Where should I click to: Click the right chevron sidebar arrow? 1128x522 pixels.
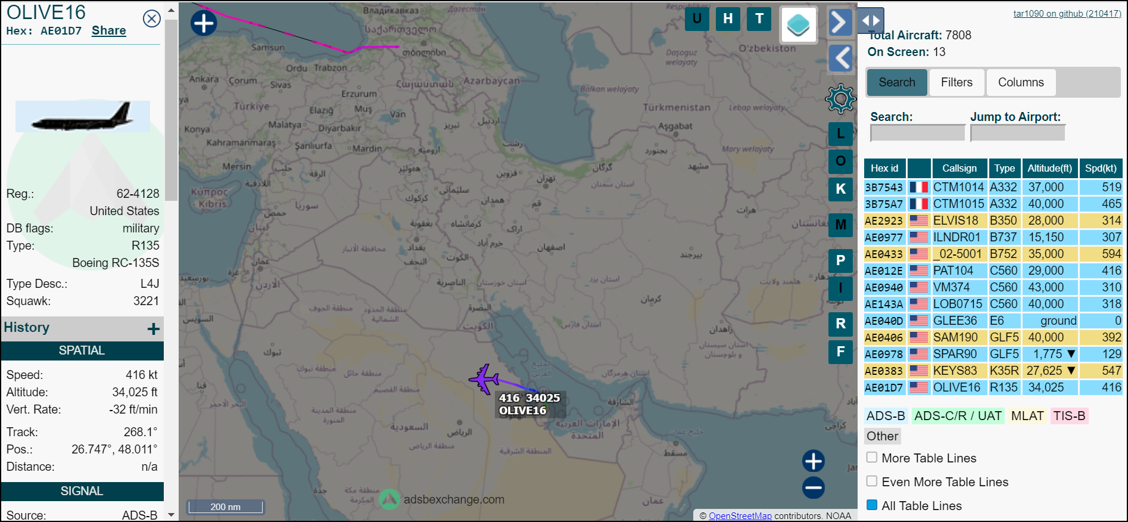840,23
